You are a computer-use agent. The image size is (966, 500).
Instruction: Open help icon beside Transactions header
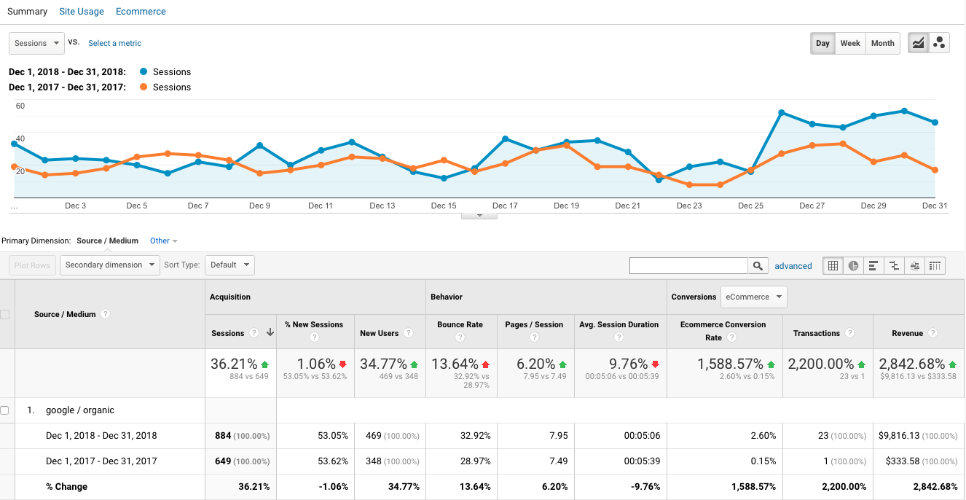click(849, 333)
